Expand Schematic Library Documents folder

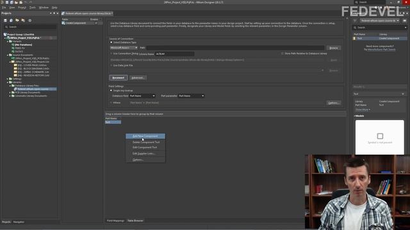coord(10,96)
